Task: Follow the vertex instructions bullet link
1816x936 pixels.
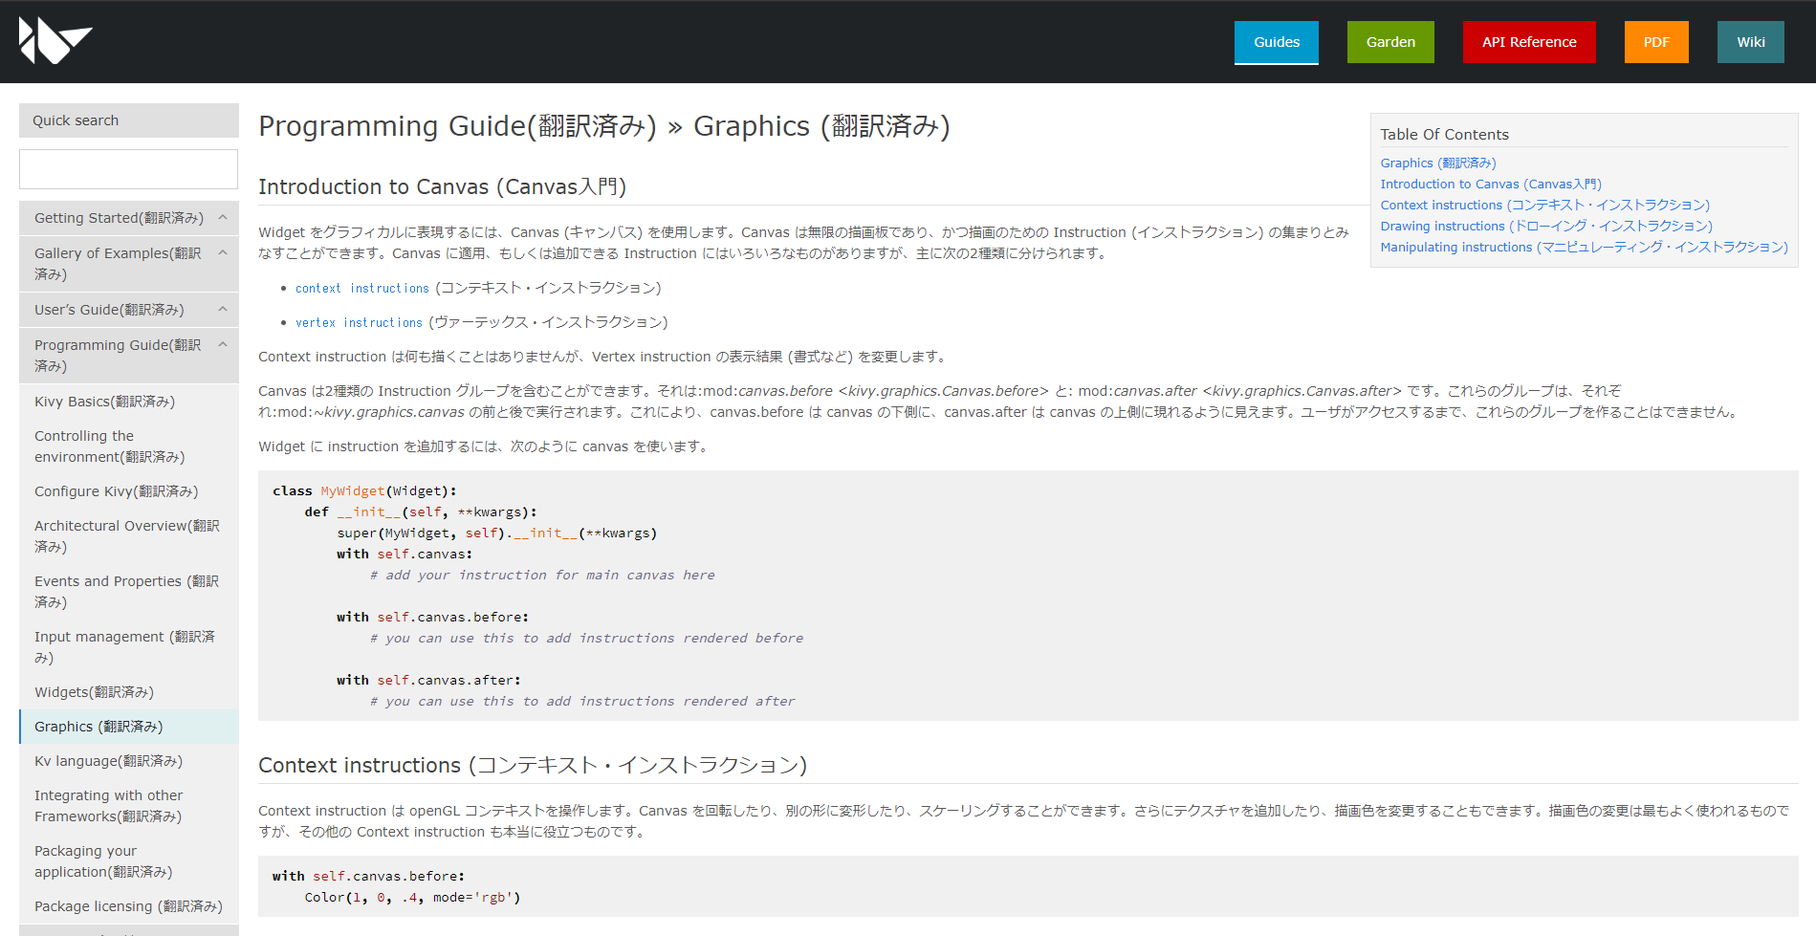Action: [359, 323]
